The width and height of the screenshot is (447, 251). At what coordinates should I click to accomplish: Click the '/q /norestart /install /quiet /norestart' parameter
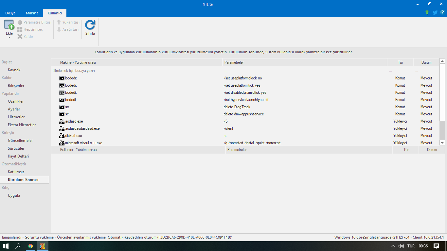coord(252,143)
